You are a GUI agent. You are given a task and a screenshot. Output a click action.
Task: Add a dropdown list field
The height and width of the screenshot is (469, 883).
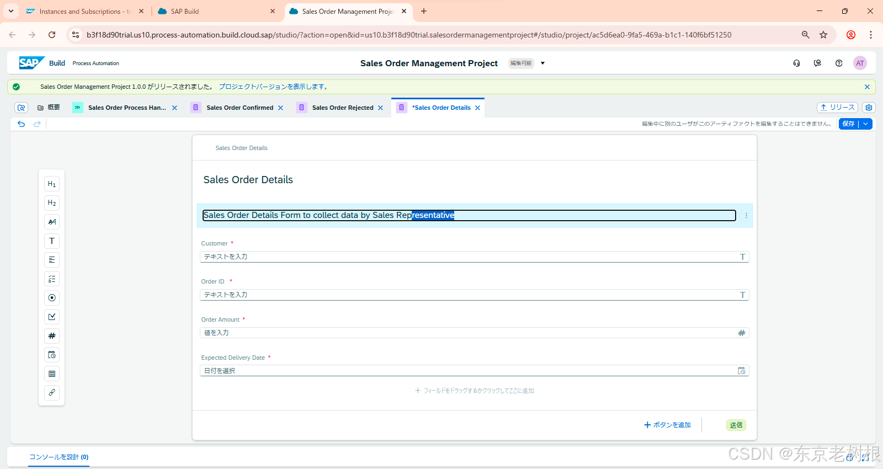coord(52,279)
